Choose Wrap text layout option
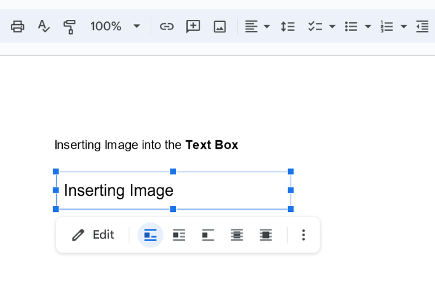The width and height of the screenshot is (435, 303). click(179, 235)
